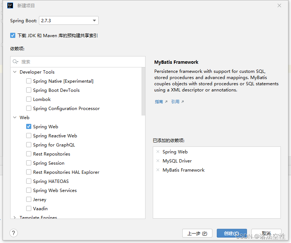Remove Spring Web from added dependencies
Viewport: 291px width, 243px height.
pyautogui.click(x=158, y=152)
